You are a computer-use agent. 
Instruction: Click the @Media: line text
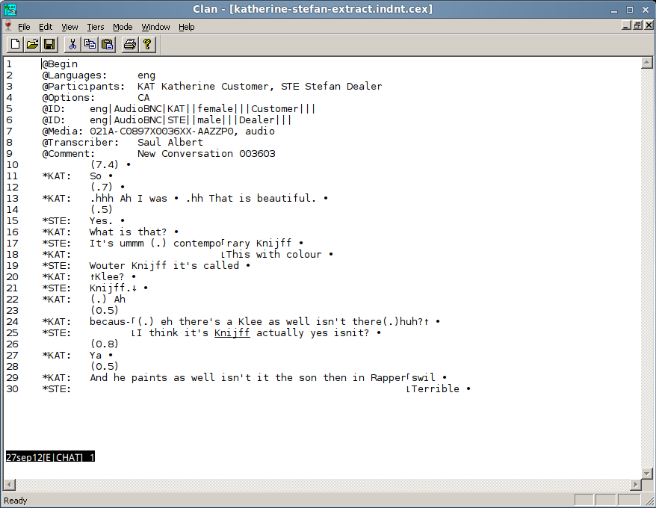click(158, 131)
